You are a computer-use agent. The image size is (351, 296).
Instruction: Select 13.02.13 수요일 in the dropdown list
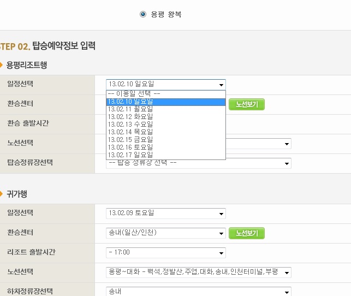[165, 125]
